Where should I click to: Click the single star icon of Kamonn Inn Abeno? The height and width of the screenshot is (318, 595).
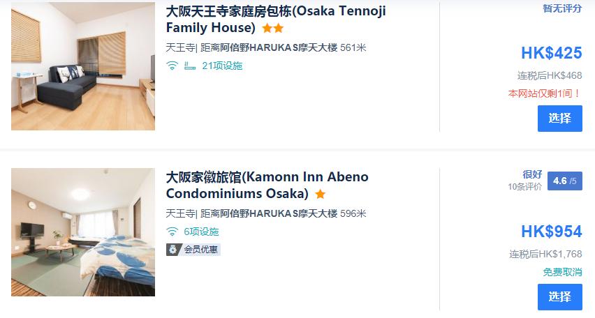320,195
